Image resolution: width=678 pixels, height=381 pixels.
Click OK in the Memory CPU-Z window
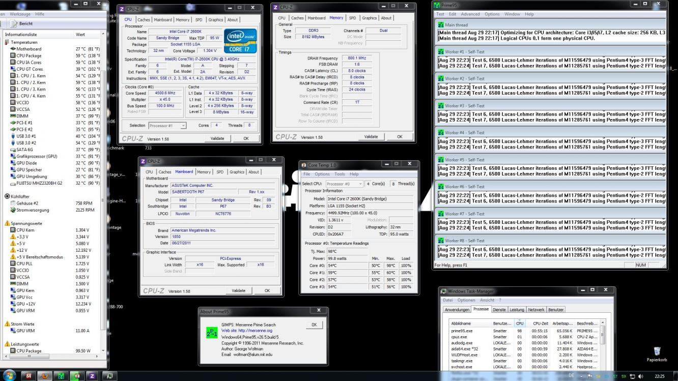coord(400,137)
